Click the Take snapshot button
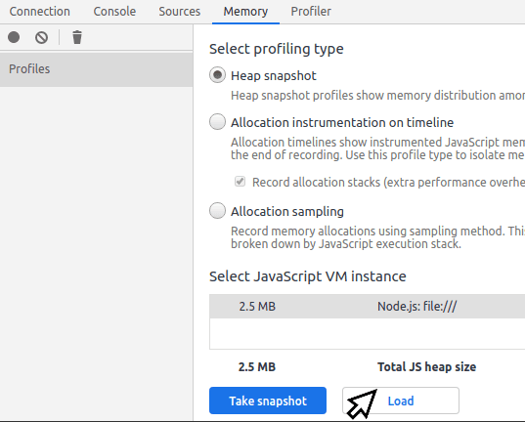Screen dimensions: 525x422 pos(268,401)
